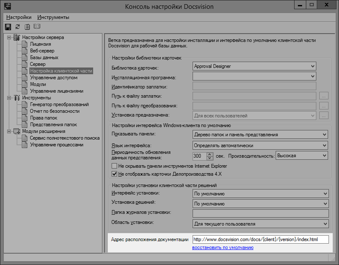Click the clipboard toolbar icon
Screen dimensions: 339x265
[x=27, y=27]
